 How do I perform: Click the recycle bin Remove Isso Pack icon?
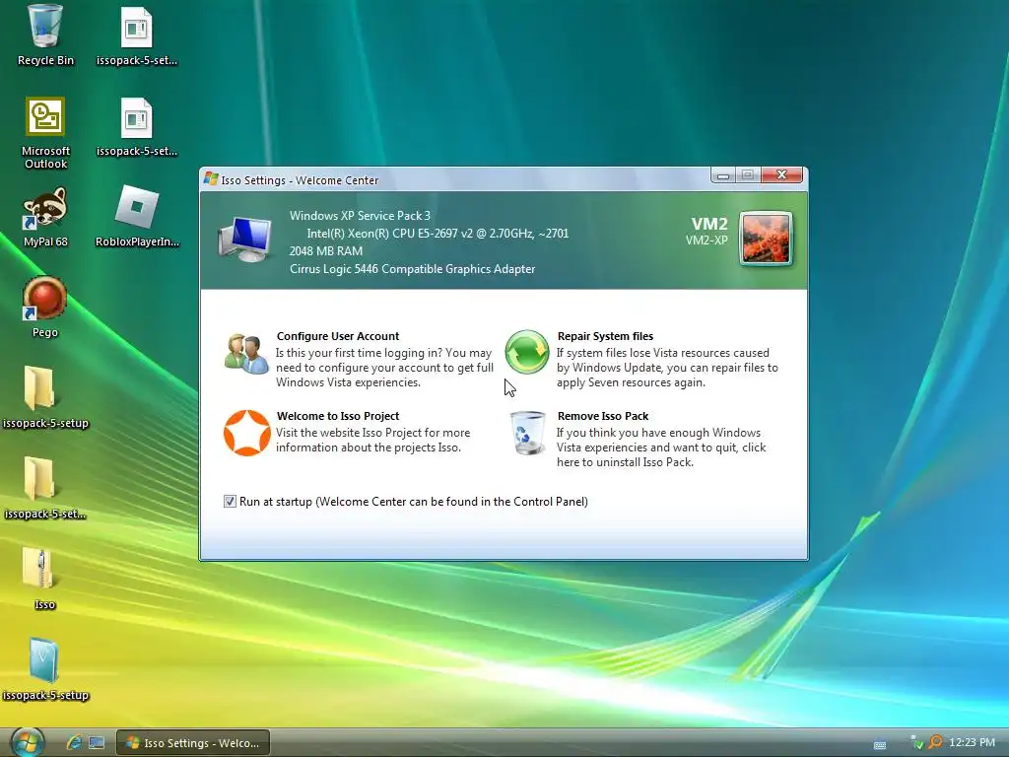click(528, 433)
